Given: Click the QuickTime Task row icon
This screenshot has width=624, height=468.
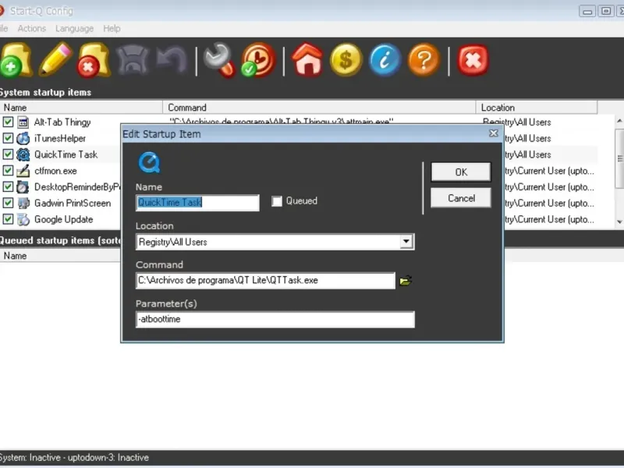Looking at the screenshot, I should [x=23, y=154].
